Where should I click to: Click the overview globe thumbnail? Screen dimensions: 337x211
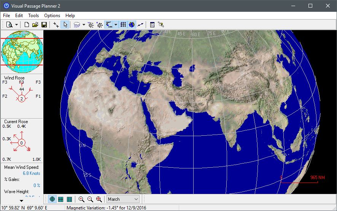click(x=22, y=52)
